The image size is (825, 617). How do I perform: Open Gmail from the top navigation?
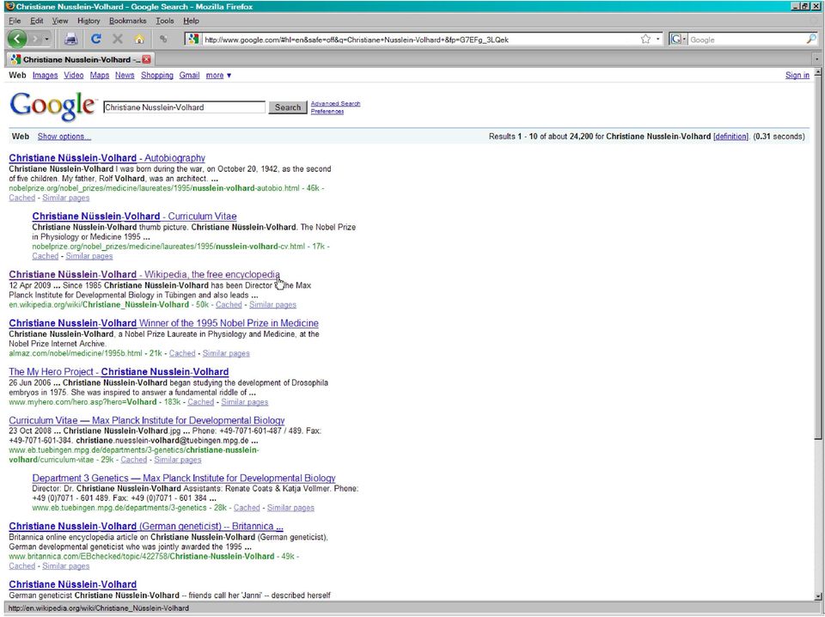tap(189, 76)
